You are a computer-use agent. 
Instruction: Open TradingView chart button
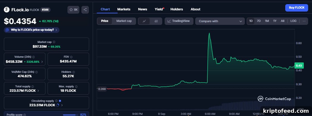[179, 21]
